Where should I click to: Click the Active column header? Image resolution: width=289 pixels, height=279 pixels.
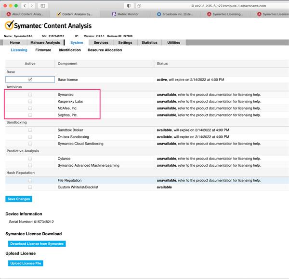click(30, 64)
